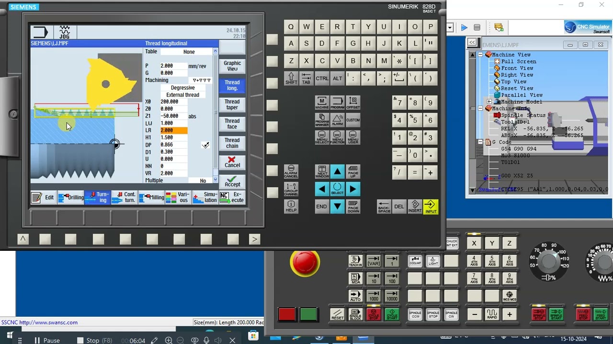Select the Thread chain softkey

[232, 143]
